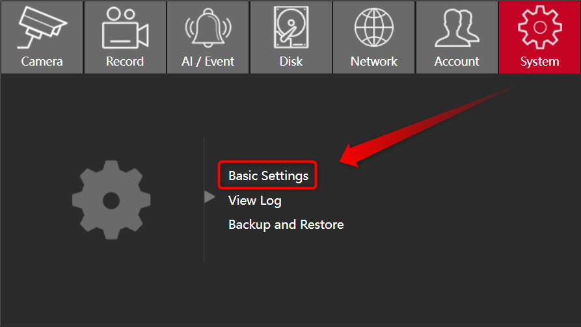Open Backup and Restore
This screenshot has height=327, width=581.
pyautogui.click(x=286, y=225)
